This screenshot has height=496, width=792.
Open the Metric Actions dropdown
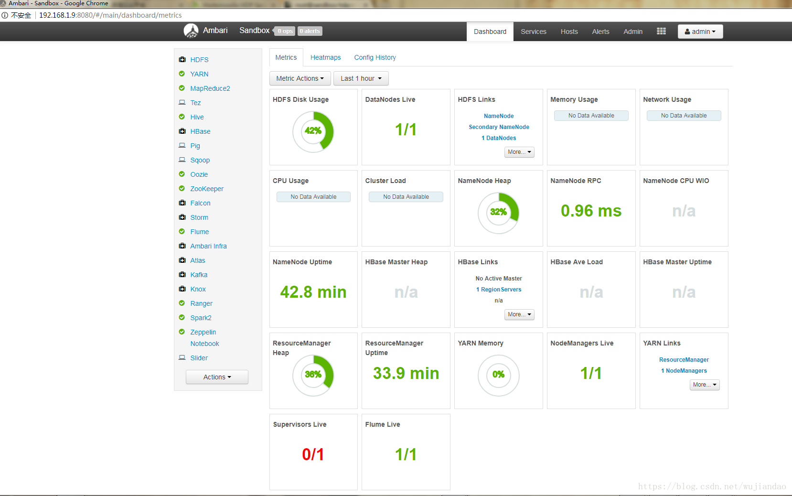pos(300,78)
